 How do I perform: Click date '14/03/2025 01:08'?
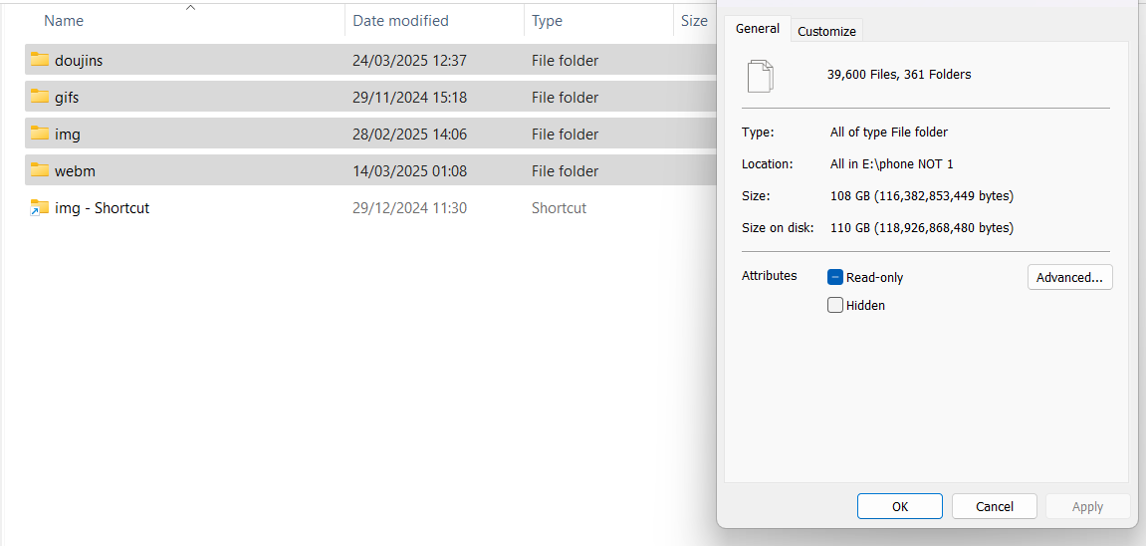pyautogui.click(x=409, y=171)
